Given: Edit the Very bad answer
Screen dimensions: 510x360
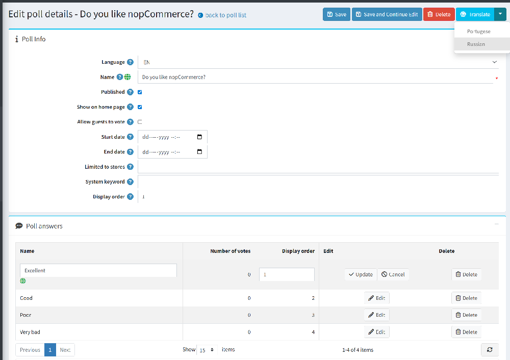Looking at the screenshot, I should (x=377, y=332).
